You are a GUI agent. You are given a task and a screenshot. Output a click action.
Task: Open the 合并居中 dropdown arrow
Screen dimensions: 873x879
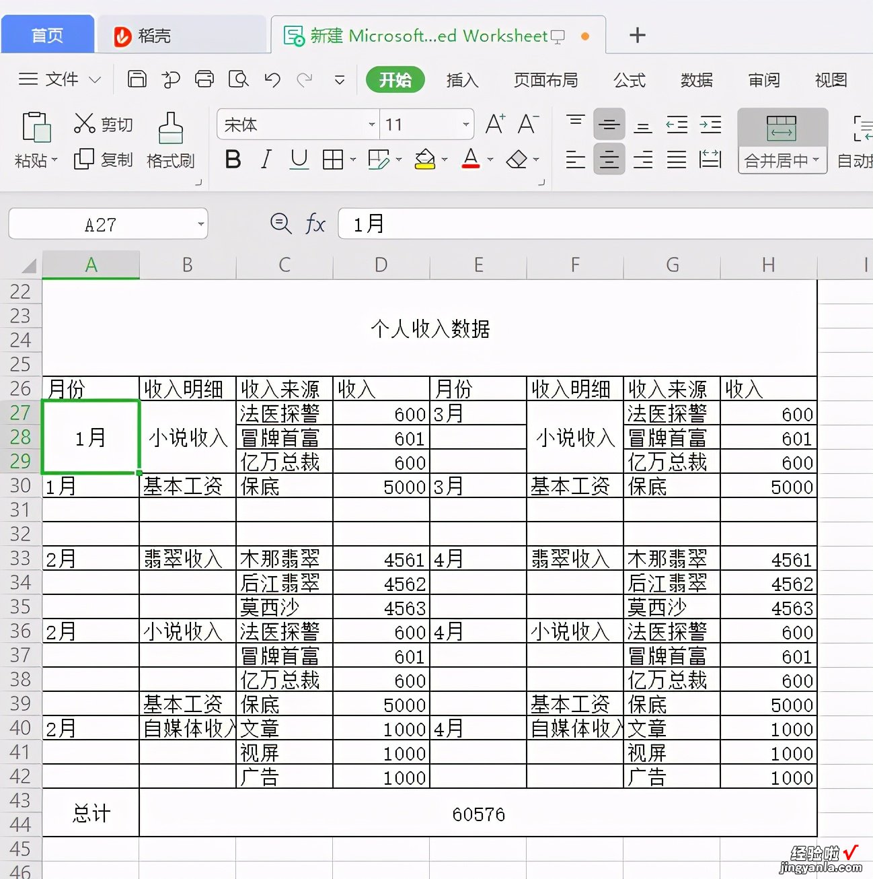[x=817, y=160]
